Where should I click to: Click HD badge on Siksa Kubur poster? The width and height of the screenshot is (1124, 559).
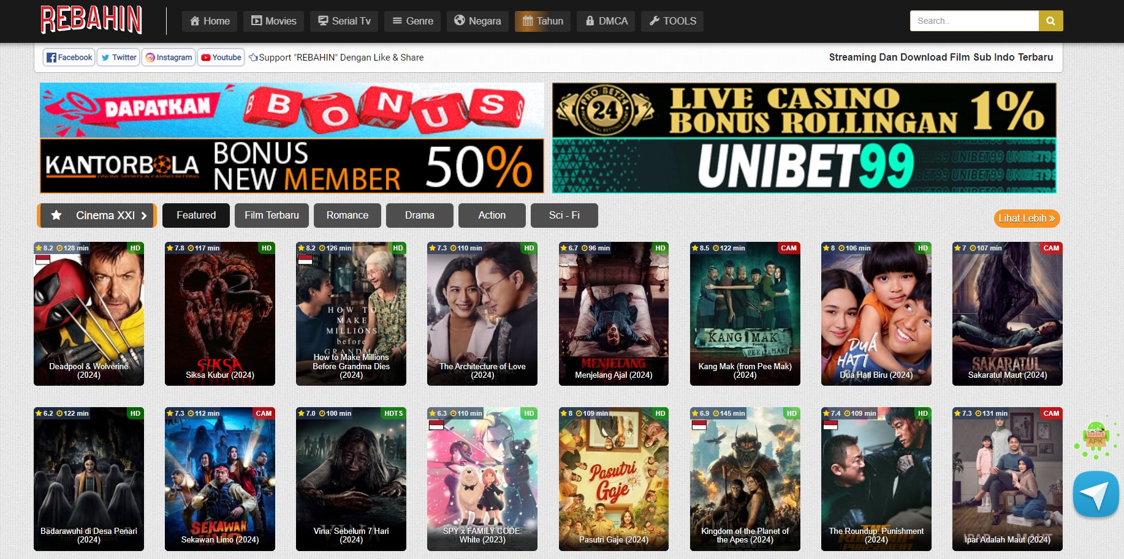tap(267, 248)
